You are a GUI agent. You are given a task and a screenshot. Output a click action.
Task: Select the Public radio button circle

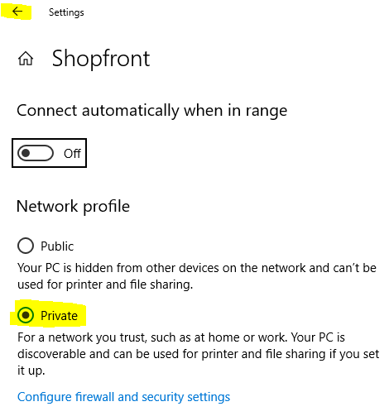click(x=26, y=246)
